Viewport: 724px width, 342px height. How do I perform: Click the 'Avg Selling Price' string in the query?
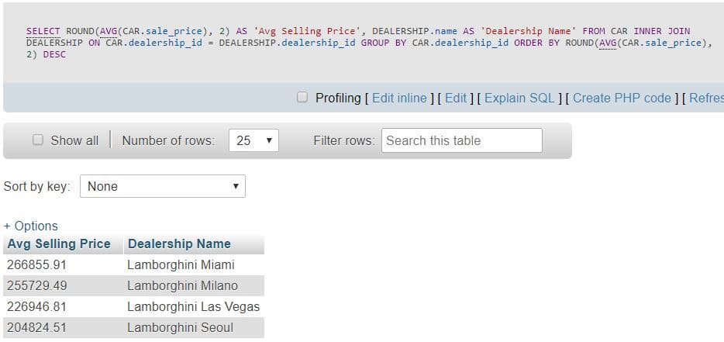click(x=306, y=32)
